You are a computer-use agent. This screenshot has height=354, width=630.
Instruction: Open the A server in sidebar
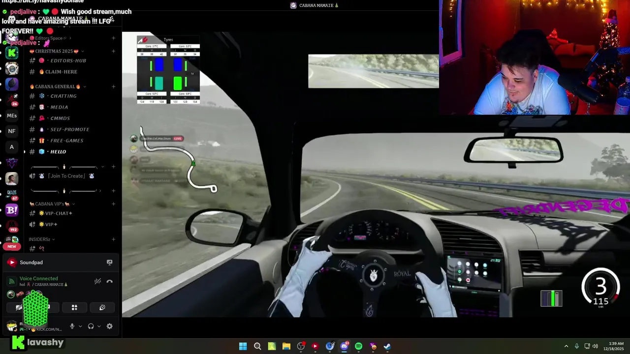pyautogui.click(x=12, y=147)
